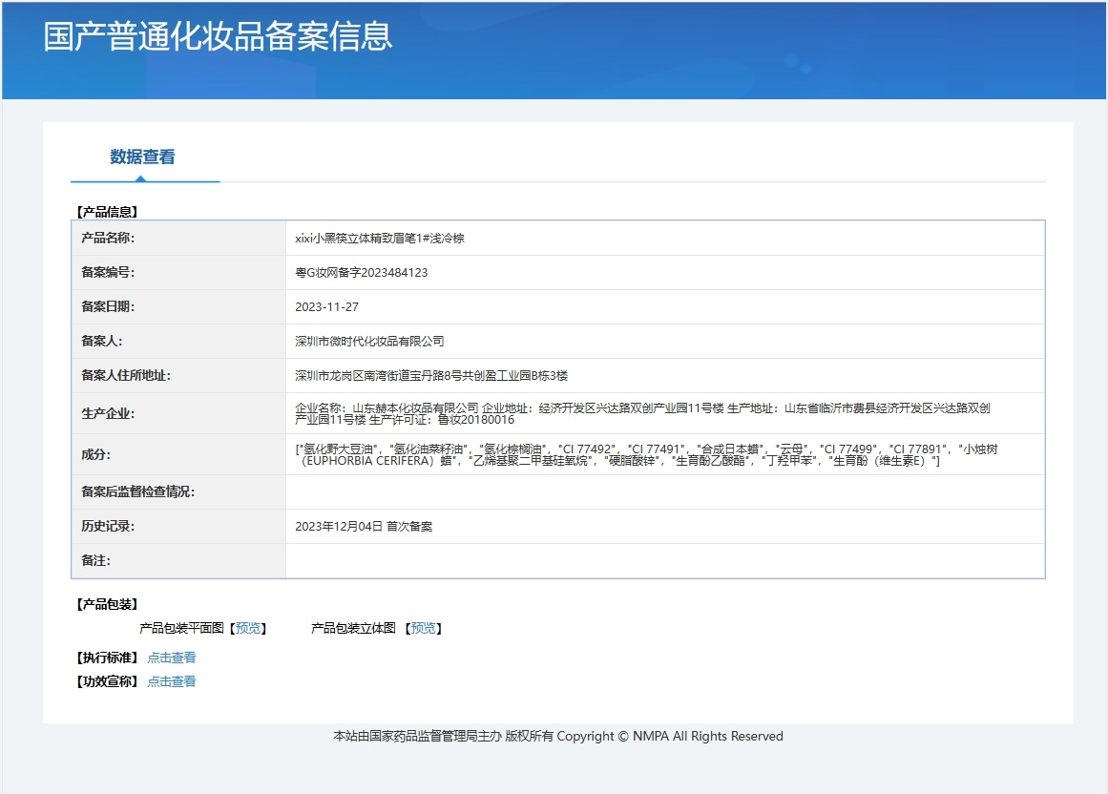Click the 备案人: label
1108x794 pixels.
(x=102, y=342)
